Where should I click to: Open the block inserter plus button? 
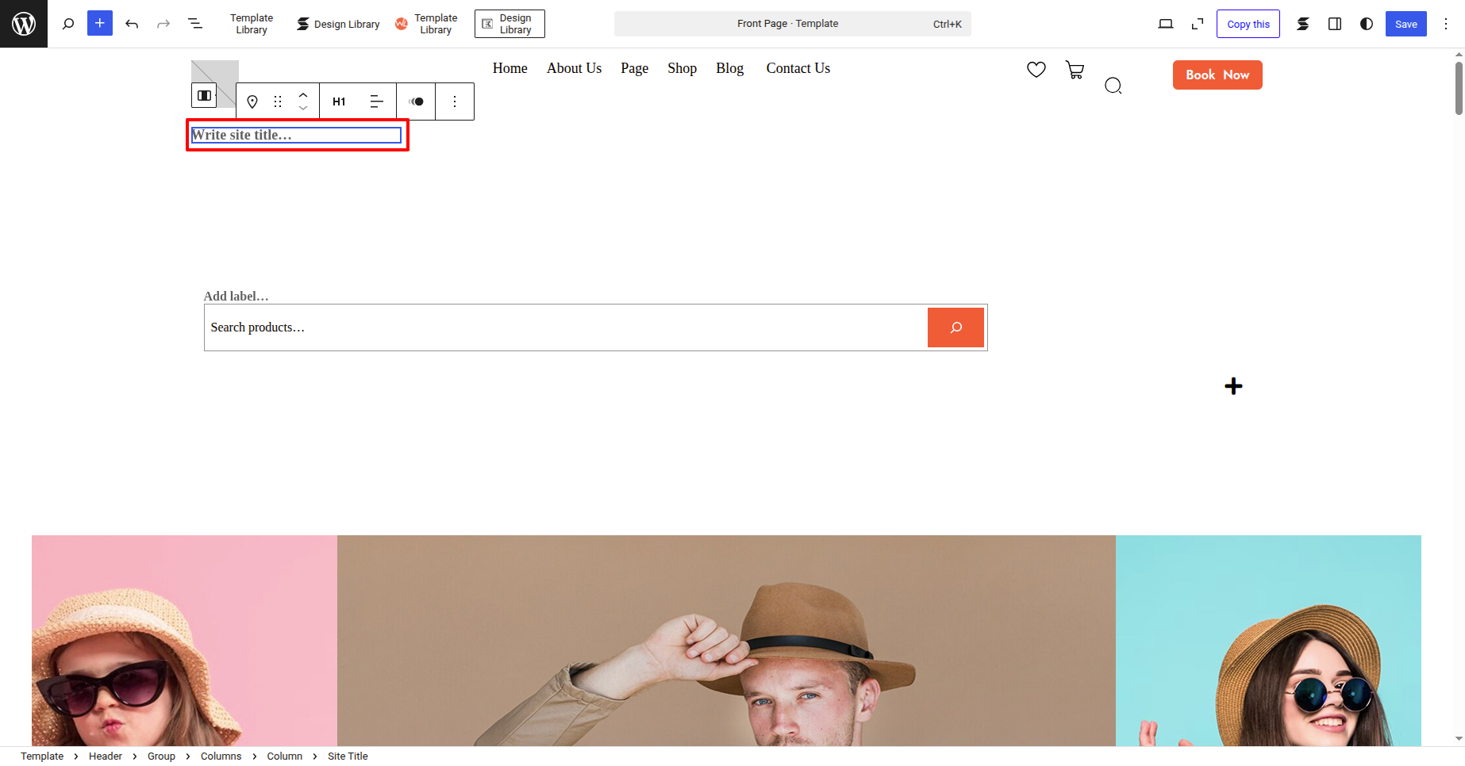tap(99, 24)
